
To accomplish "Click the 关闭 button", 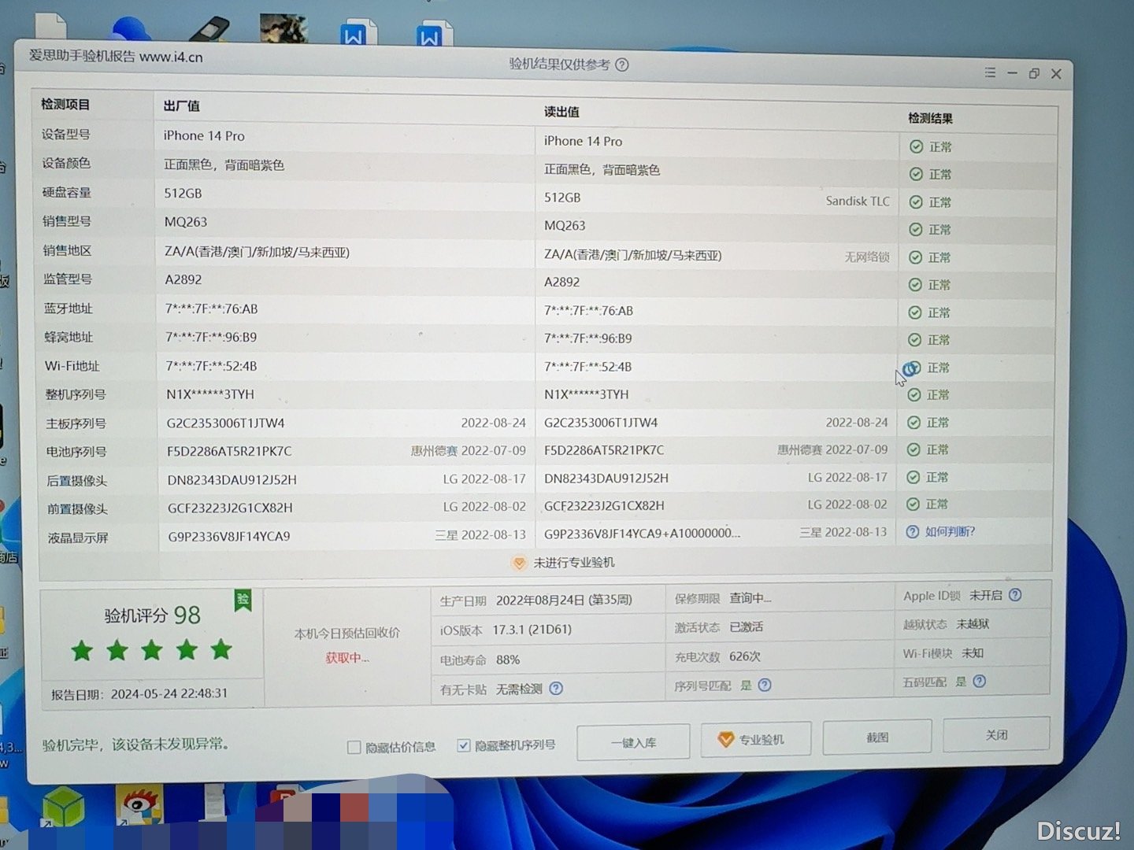I will 996,734.
